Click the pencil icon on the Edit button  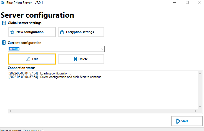28,59
